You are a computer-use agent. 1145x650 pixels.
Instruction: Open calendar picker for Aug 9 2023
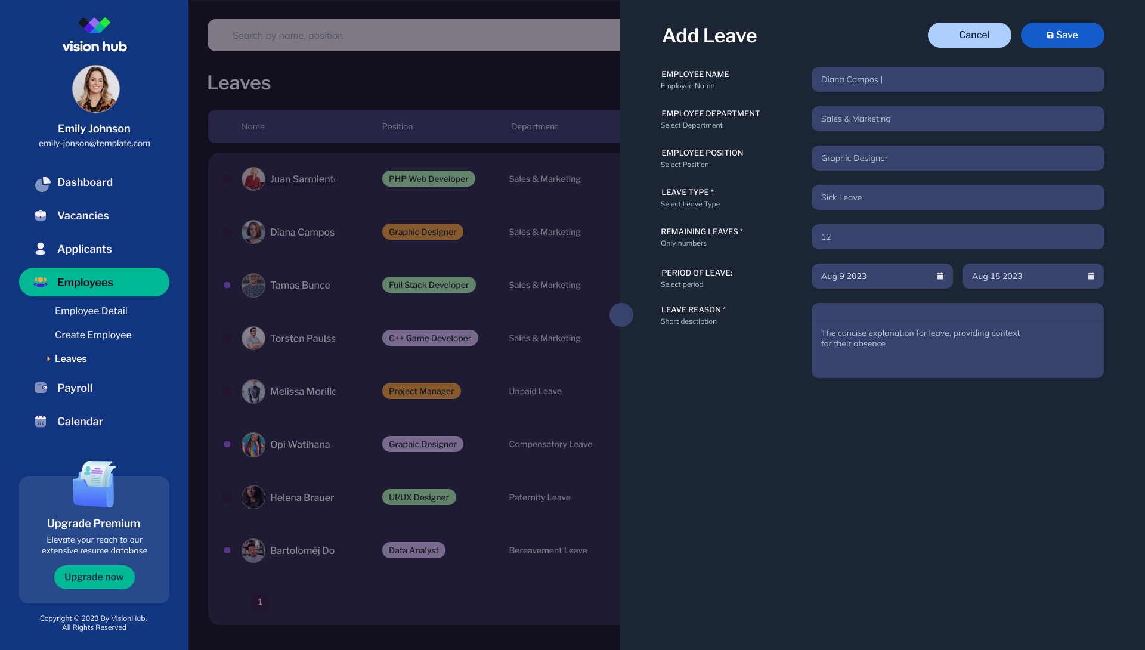coord(940,276)
